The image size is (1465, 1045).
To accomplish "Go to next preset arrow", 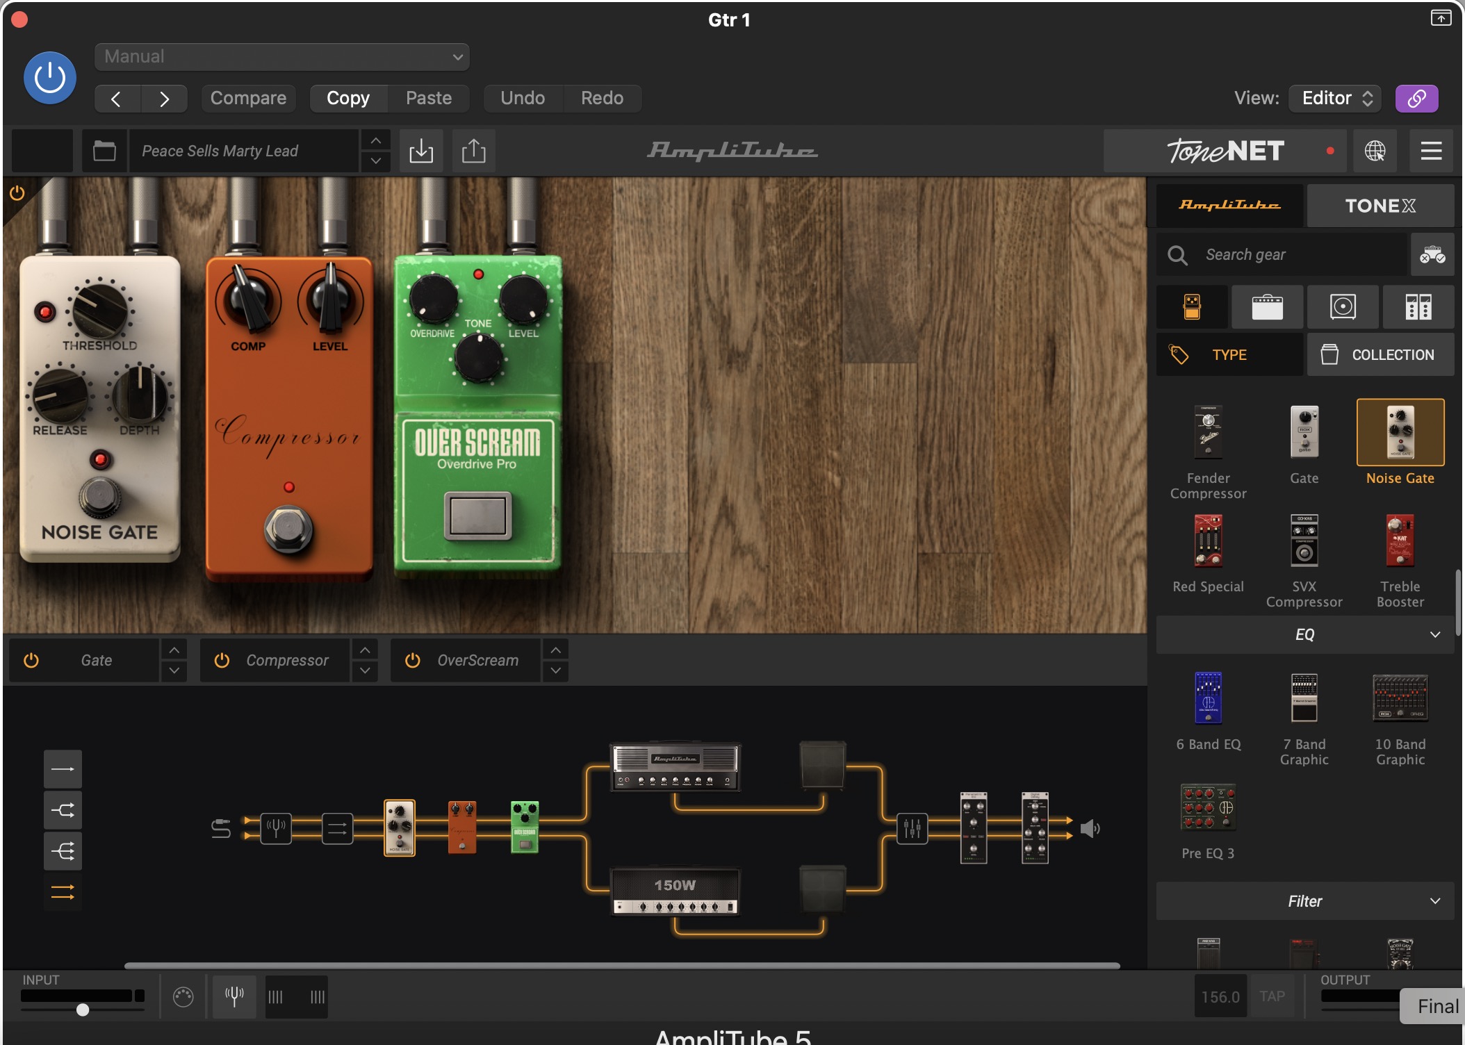I will pyautogui.click(x=164, y=99).
